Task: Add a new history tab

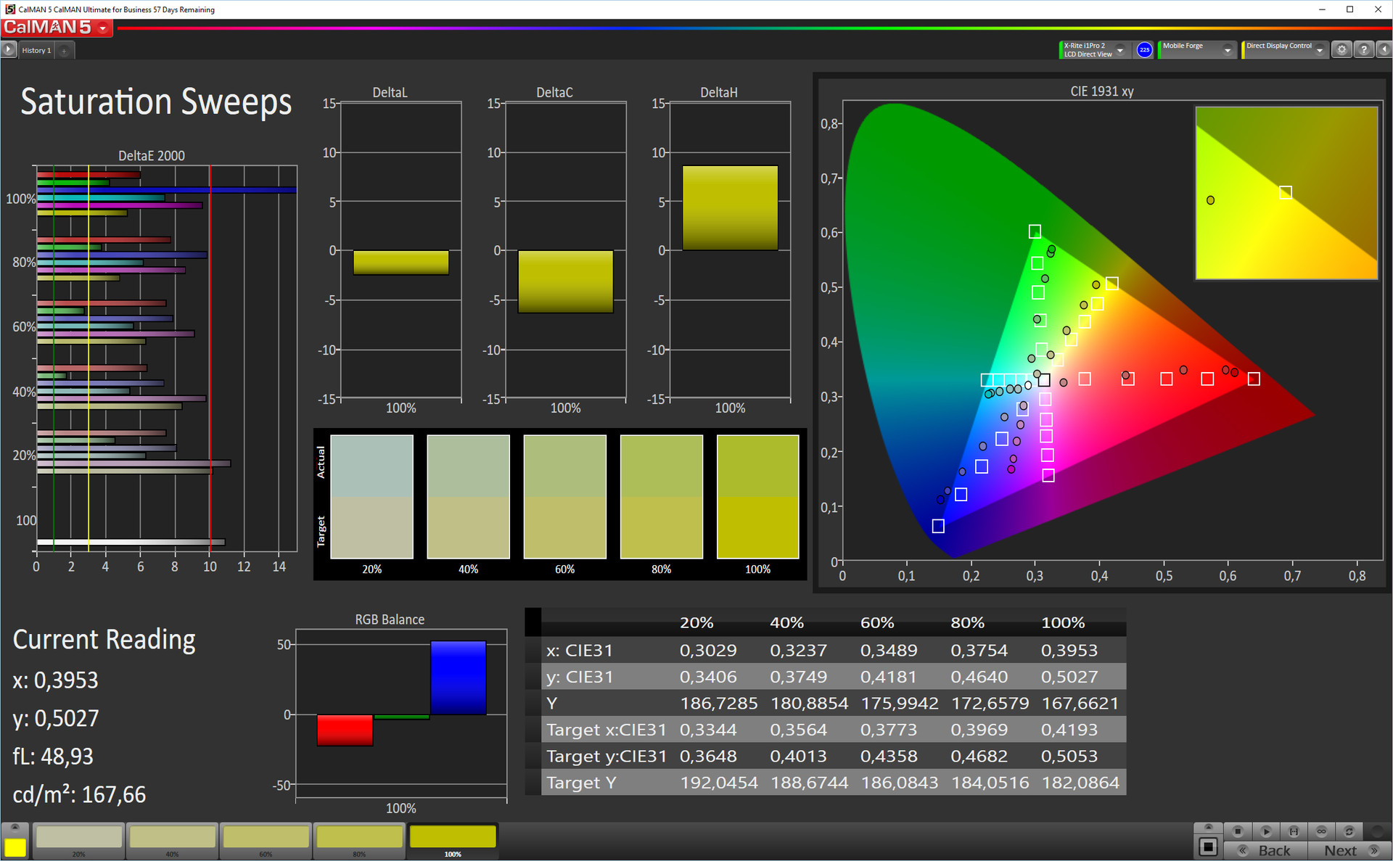Action: click(x=64, y=51)
